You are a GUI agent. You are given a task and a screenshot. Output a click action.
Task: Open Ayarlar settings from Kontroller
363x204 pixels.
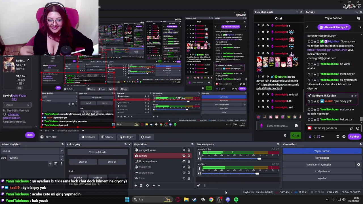pyautogui.click(x=322, y=178)
